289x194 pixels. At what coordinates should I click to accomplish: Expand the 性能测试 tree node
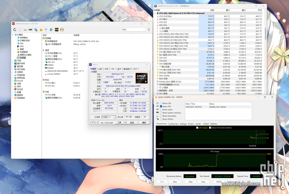point(12,98)
